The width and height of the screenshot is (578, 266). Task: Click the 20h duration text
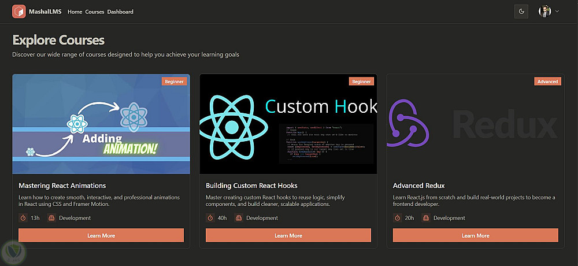tap(410, 218)
